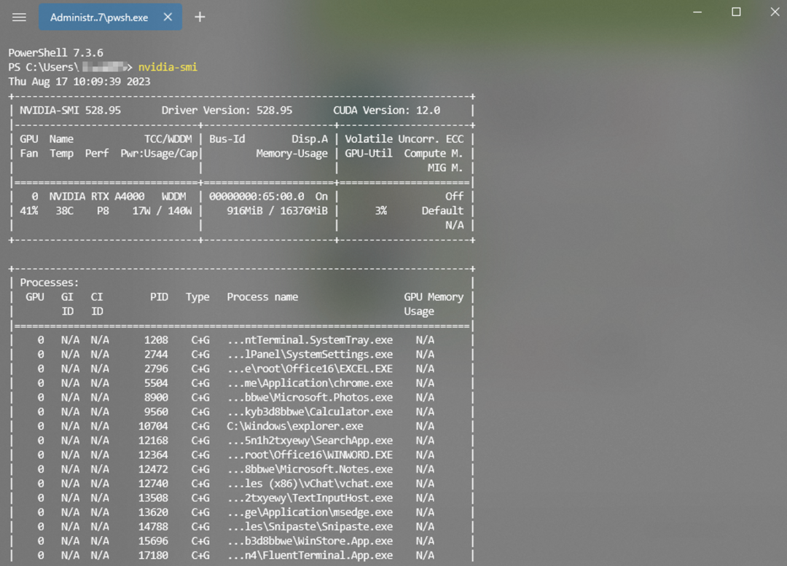The image size is (787, 566).
Task: Open a new tab with the plus icon
Action: click(199, 17)
